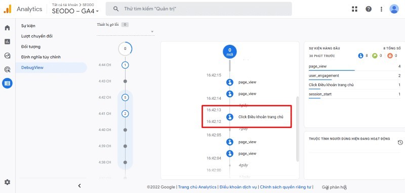Select the 4:42 CH minute marker with 5

125,98
